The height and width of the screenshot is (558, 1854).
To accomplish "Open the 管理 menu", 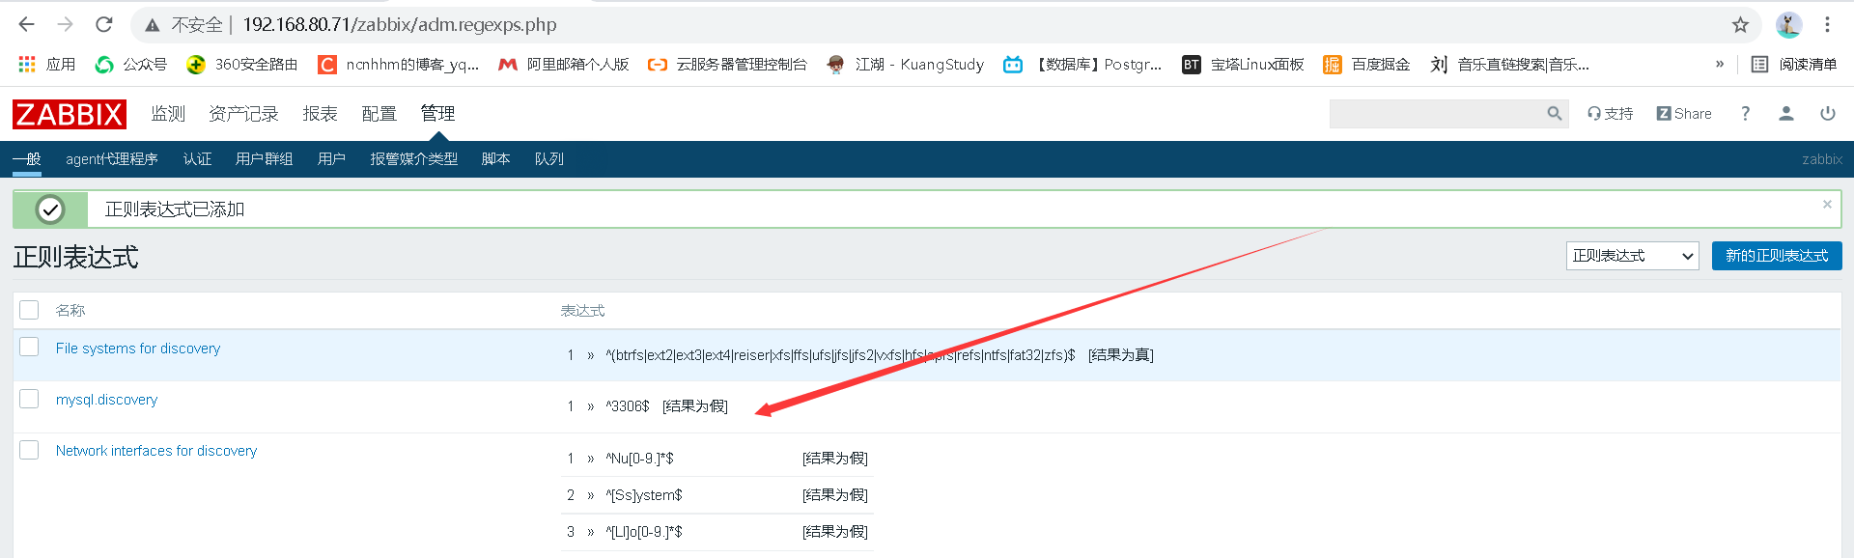I will click(437, 114).
